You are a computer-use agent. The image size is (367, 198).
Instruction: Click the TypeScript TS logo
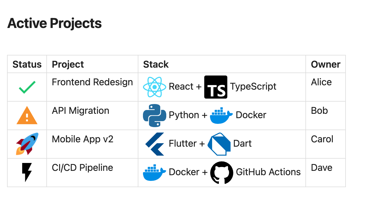[x=216, y=87]
